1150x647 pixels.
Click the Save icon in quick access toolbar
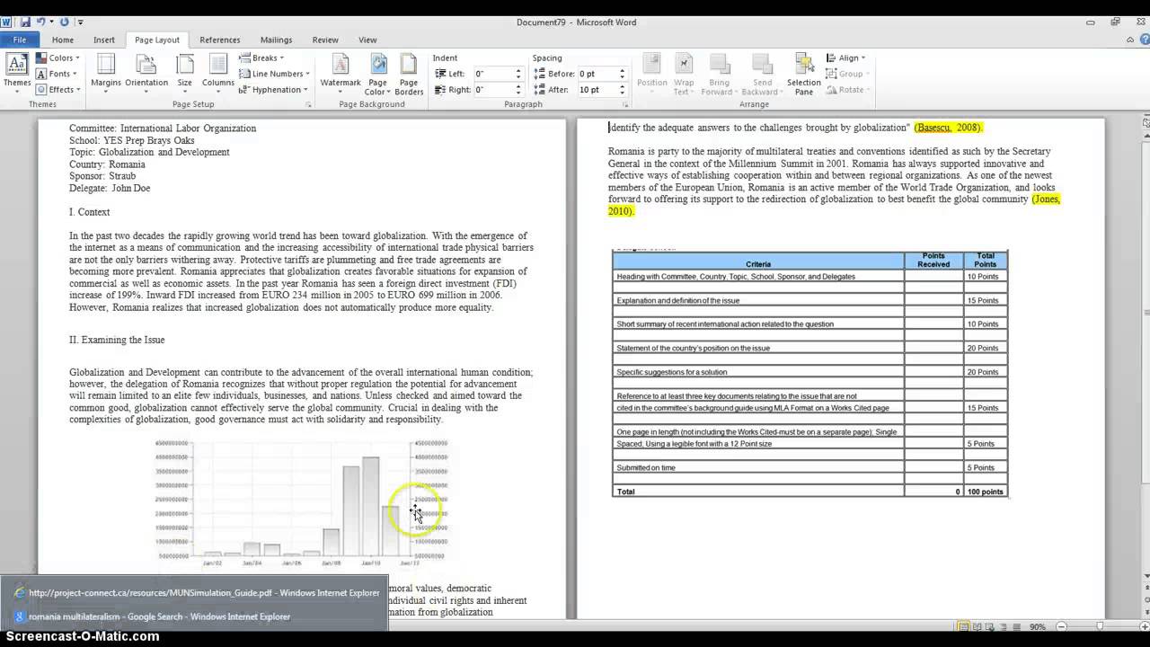pos(24,22)
